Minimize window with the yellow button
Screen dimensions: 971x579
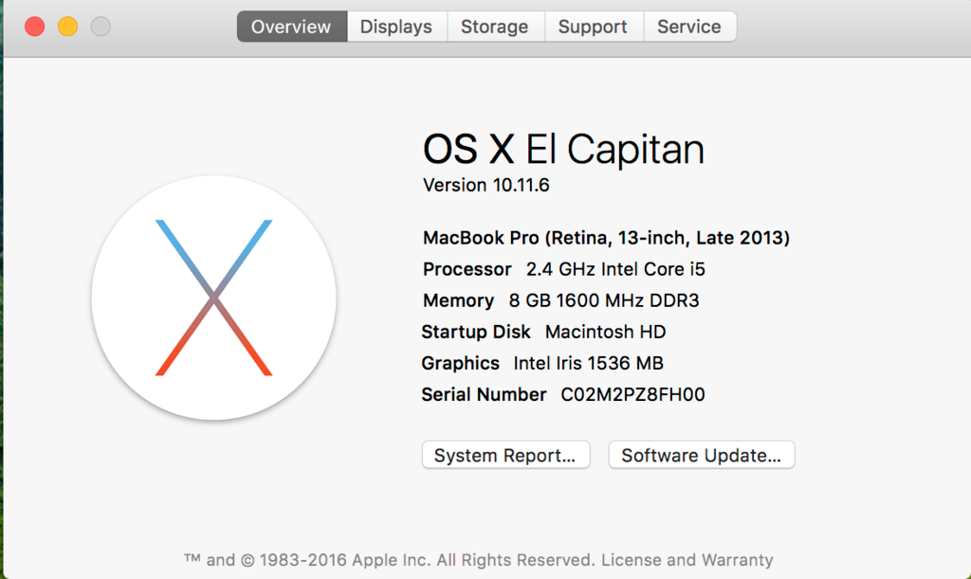(67, 27)
